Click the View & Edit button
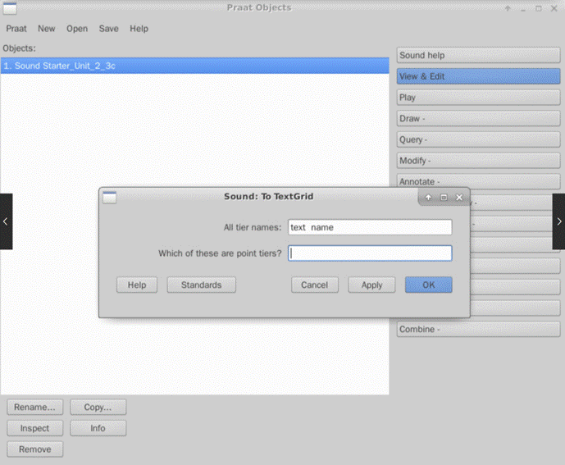 [479, 76]
